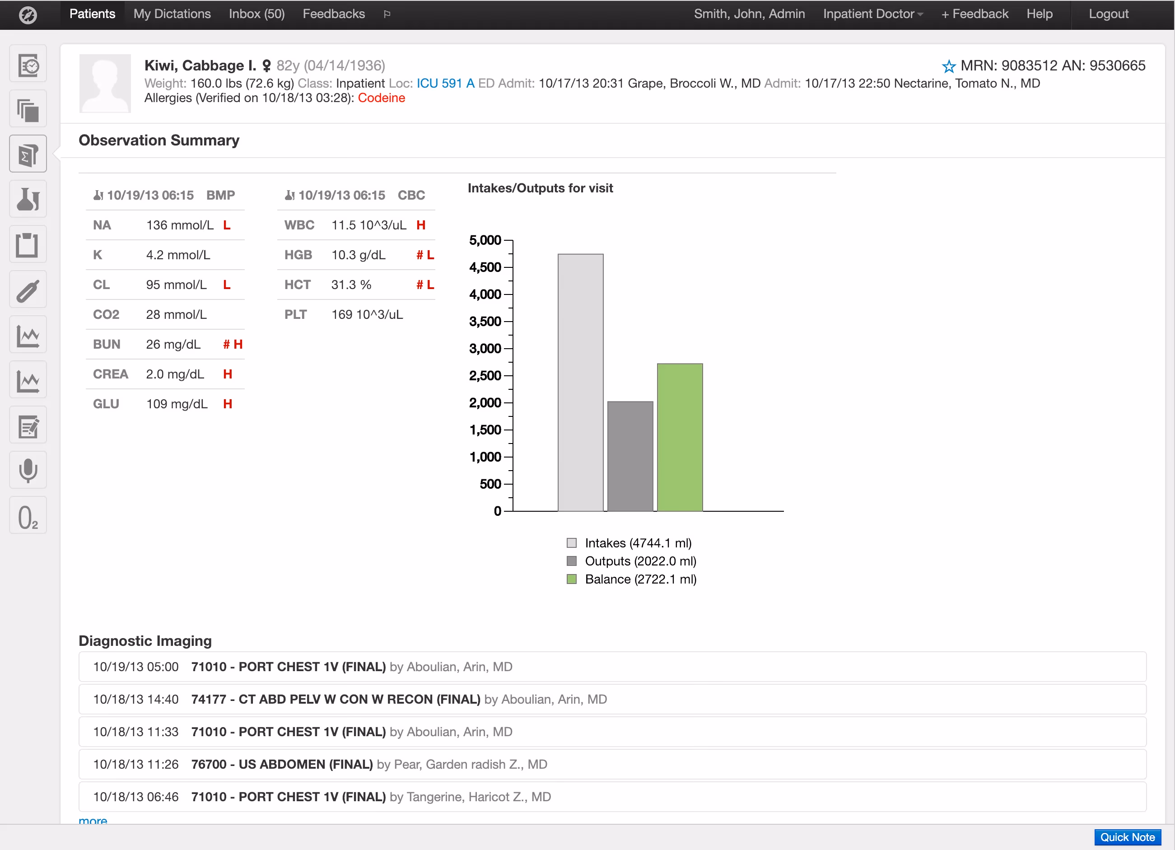Open the documents stack sidebar icon
1175x850 pixels.
(28, 109)
